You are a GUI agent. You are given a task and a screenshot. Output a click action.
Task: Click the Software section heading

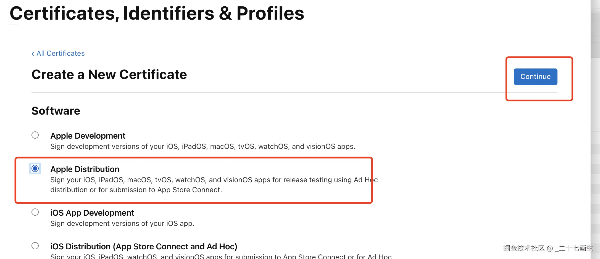click(56, 111)
